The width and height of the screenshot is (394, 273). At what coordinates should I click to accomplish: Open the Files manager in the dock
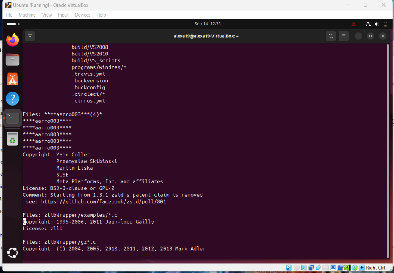[12, 60]
